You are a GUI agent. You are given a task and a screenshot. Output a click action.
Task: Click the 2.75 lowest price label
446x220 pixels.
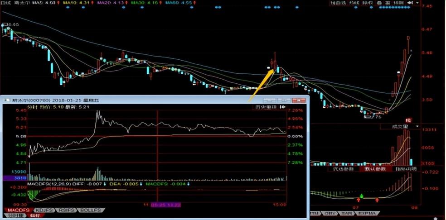(x=375, y=116)
